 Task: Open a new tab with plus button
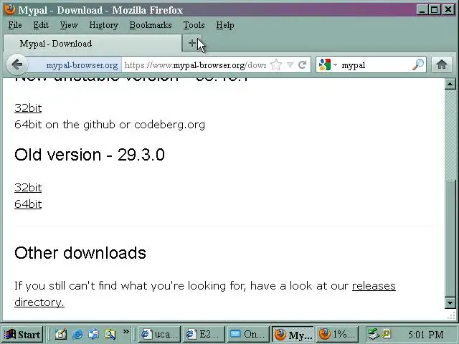point(191,43)
